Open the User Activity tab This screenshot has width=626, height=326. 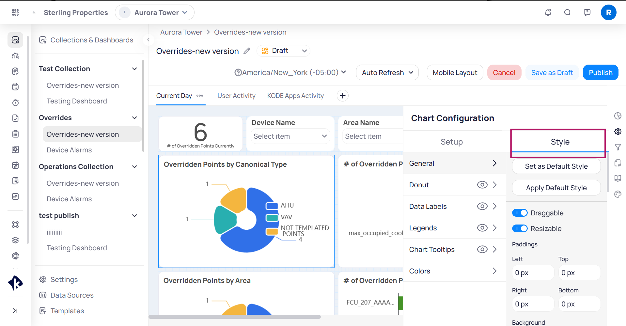coord(236,96)
